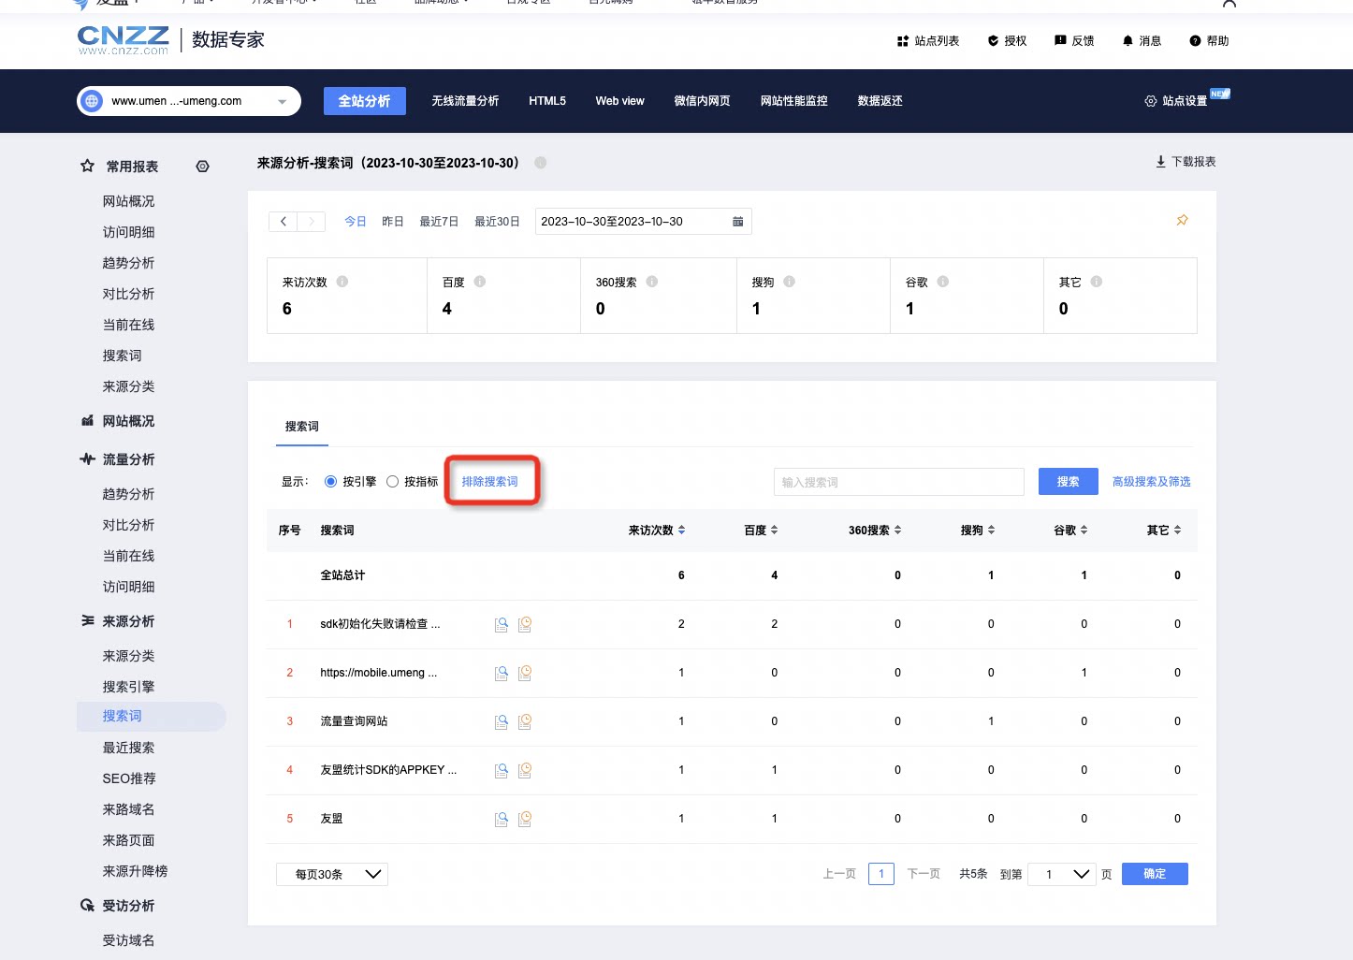Viewport: 1353px width, 960px height.
Task: Select the 最近30日 date range
Action: 497,222
